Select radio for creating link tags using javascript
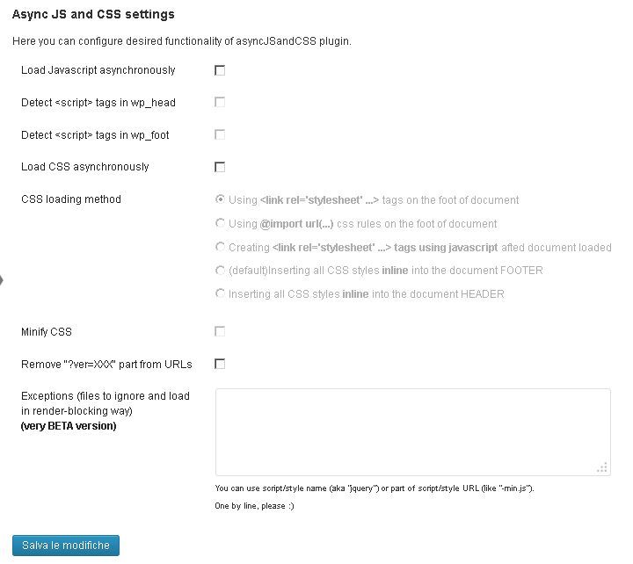The width and height of the screenshot is (633, 564). pyautogui.click(x=220, y=247)
